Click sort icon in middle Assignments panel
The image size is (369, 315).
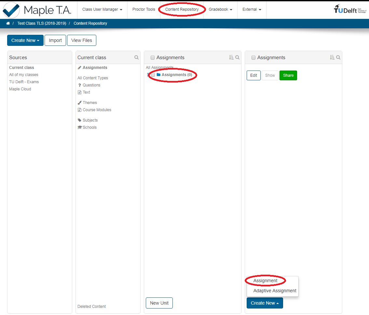click(x=231, y=58)
